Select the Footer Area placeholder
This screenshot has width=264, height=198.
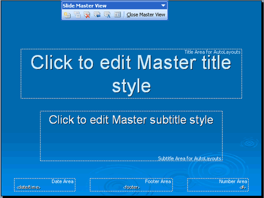(131, 185)
